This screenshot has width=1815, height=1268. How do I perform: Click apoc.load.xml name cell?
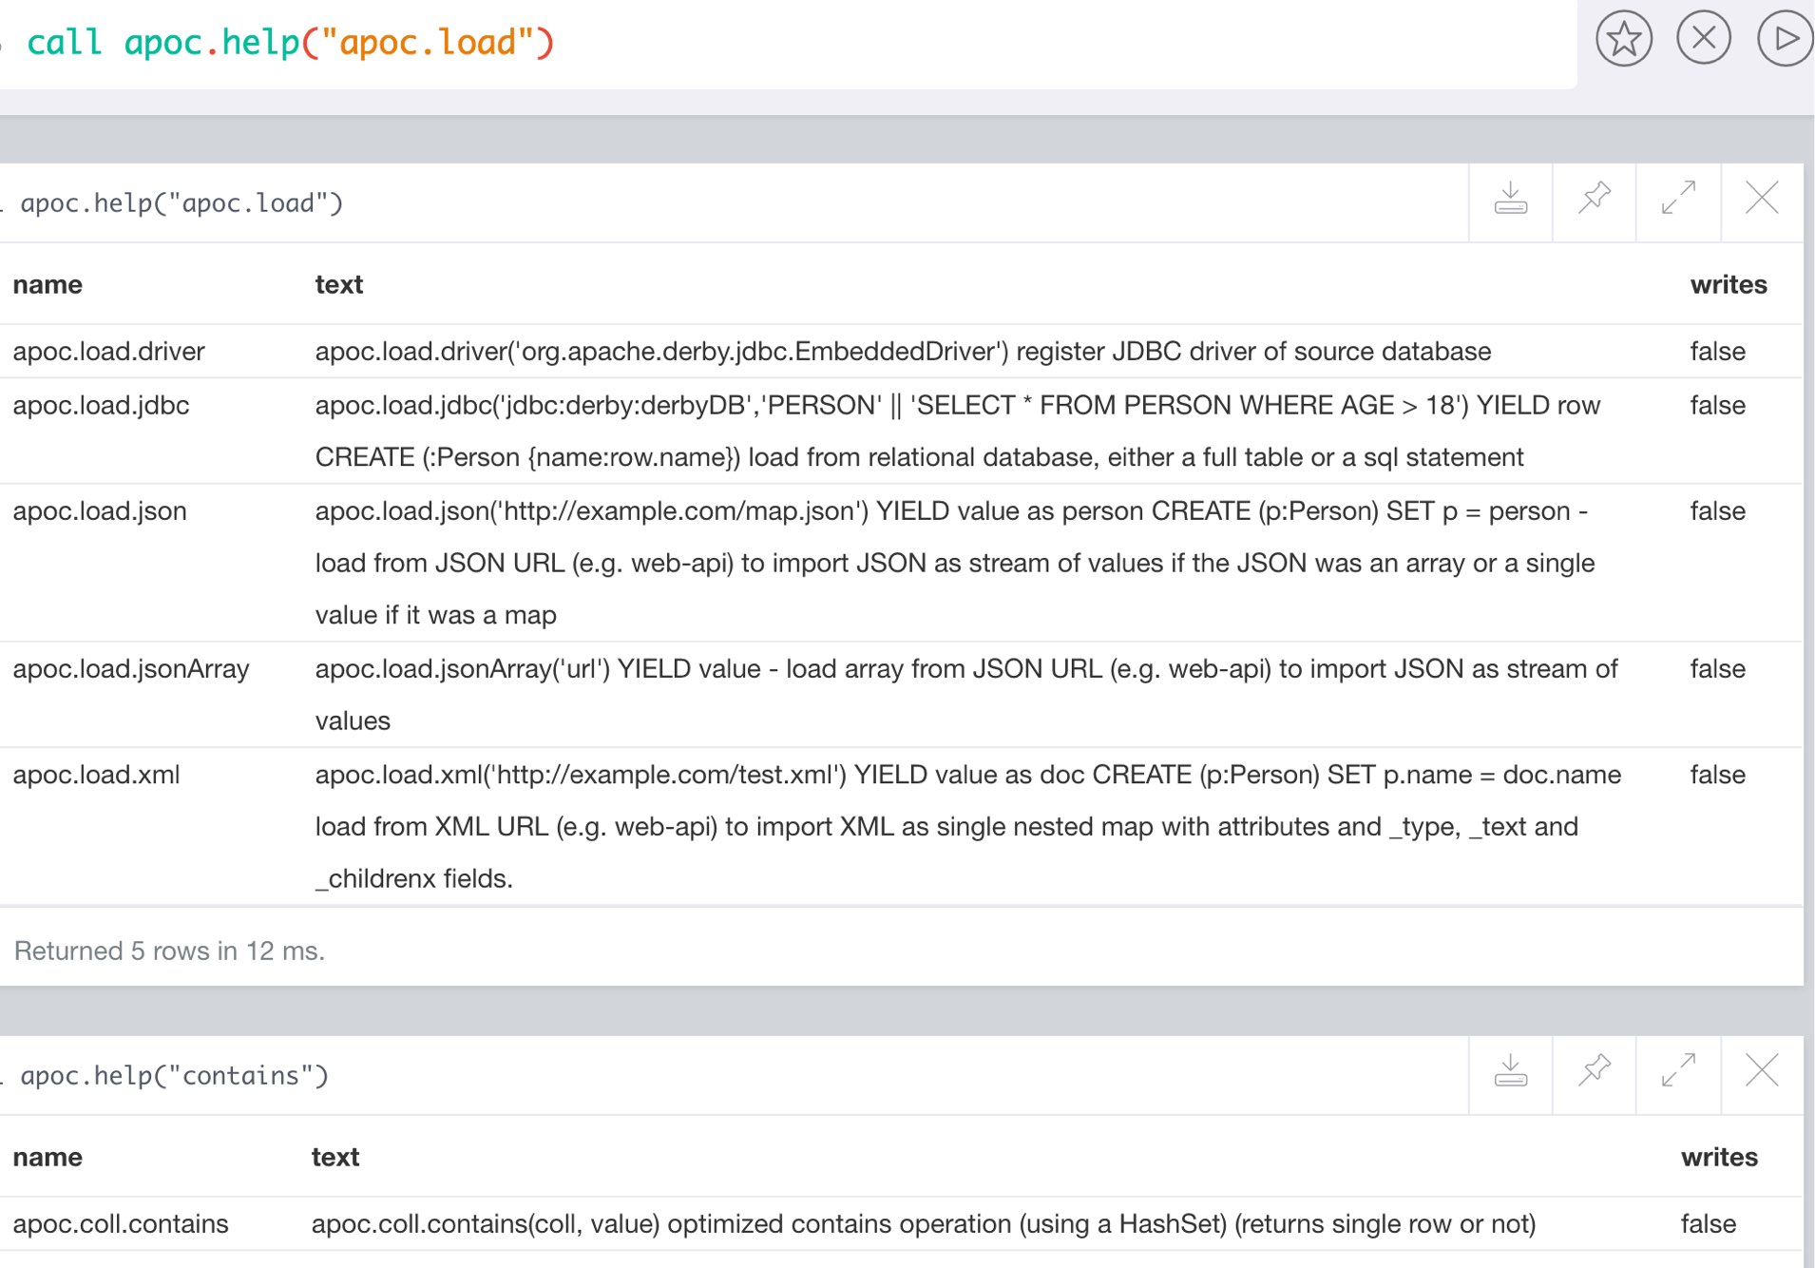(x=96, y=775)
